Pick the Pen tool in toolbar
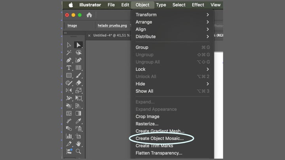Screen dimensions: 285x160 coord(69,60)
